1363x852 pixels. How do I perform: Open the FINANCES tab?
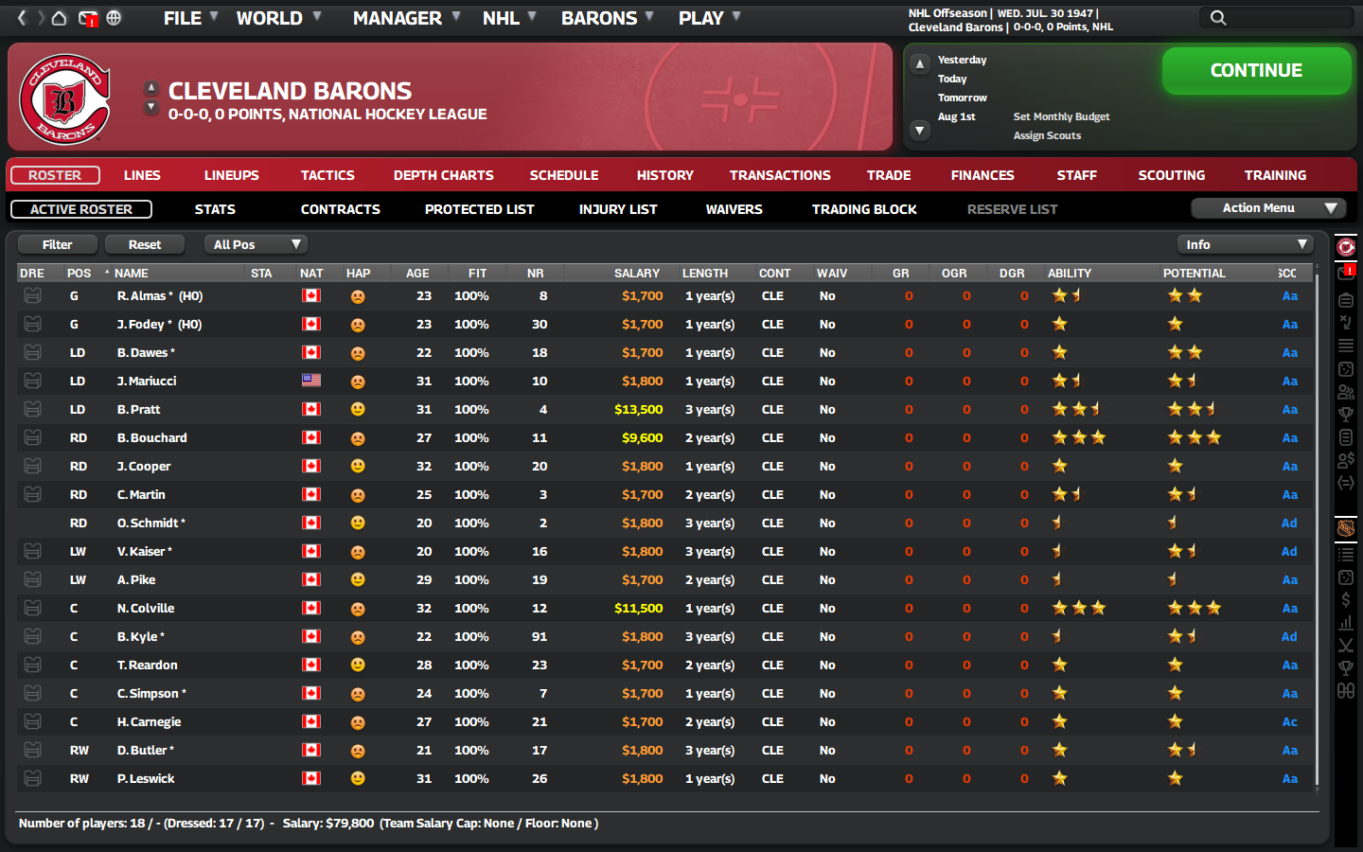click(x=982, y=175)
